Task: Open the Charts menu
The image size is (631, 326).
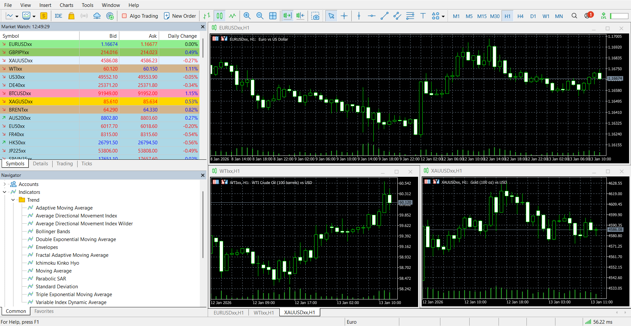Action: click(x=66, y=5)
